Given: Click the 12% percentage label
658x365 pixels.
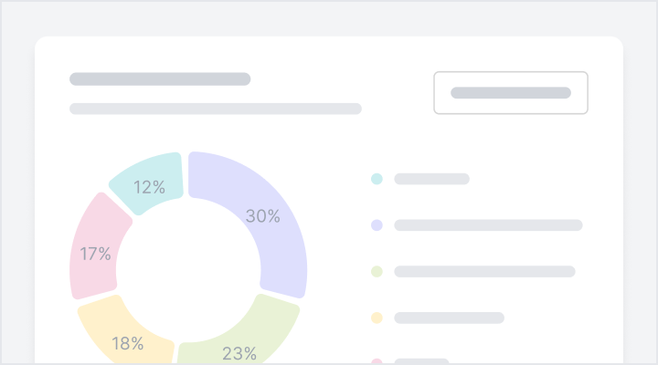Looking at the screenshot, I should pyautogui.click(x=149, y=188).
